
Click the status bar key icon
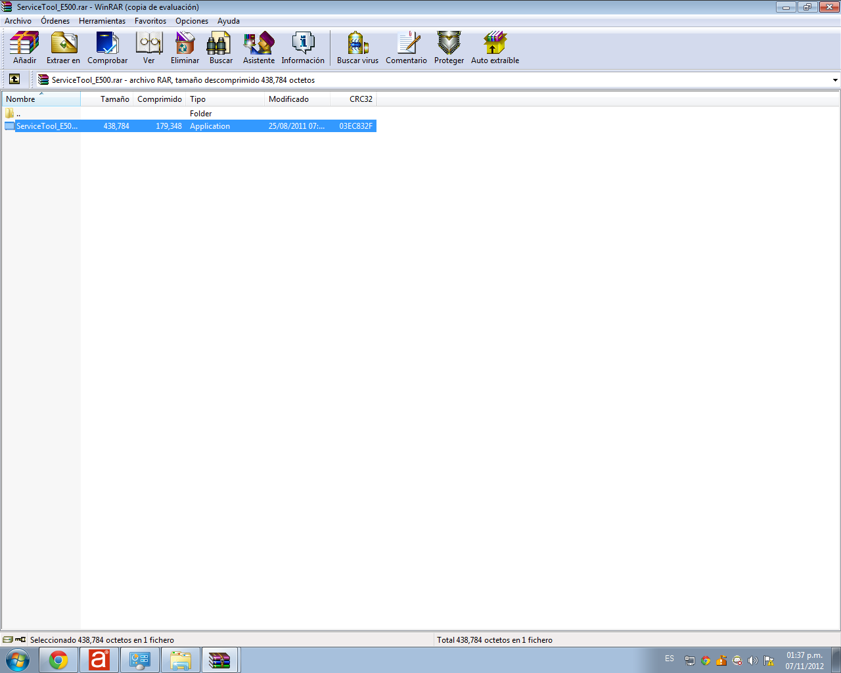(x=20, y=639)
